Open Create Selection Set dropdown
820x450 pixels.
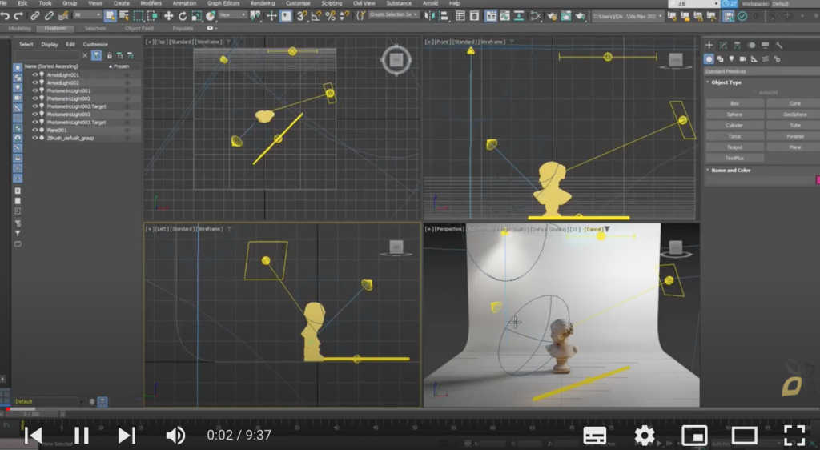tap(394, 15)
